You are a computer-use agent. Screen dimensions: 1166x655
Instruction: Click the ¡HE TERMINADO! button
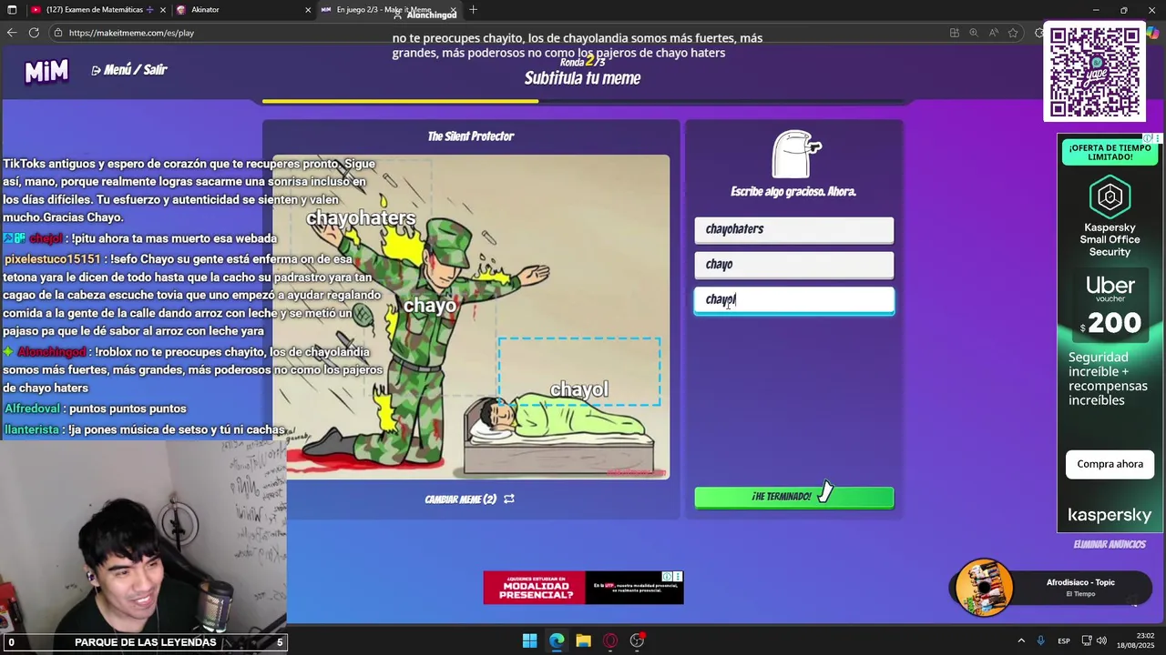(x=793, y=497)
